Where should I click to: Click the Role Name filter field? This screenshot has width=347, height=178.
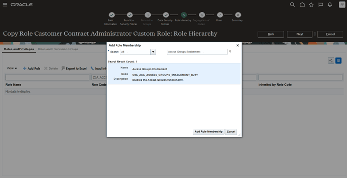pos(47,77)
